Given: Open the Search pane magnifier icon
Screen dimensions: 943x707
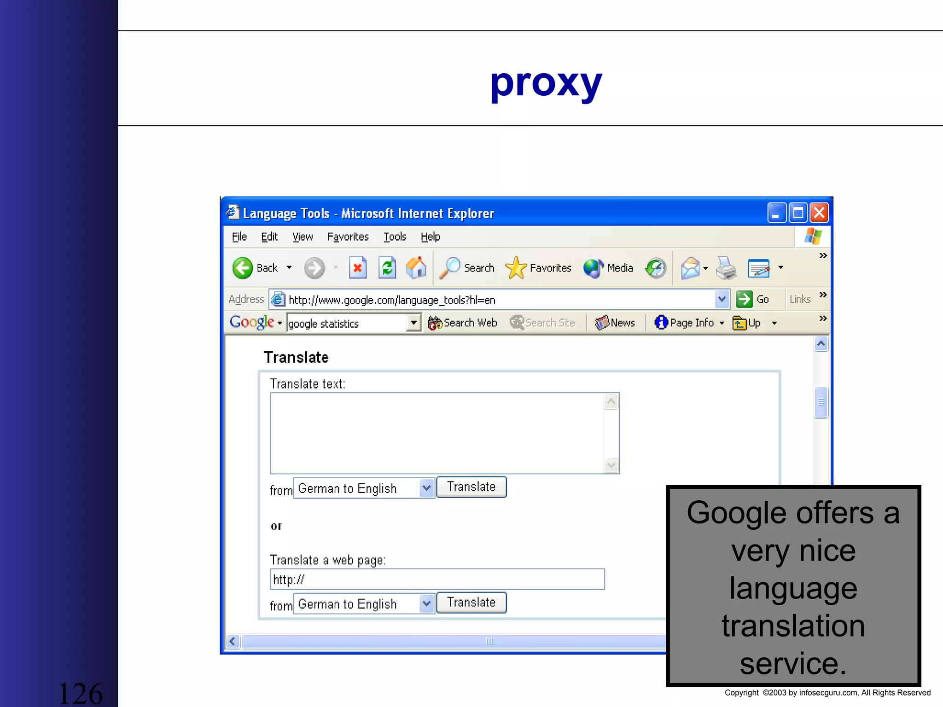Looking at the screenshot, I should click(x=450, y=268).
